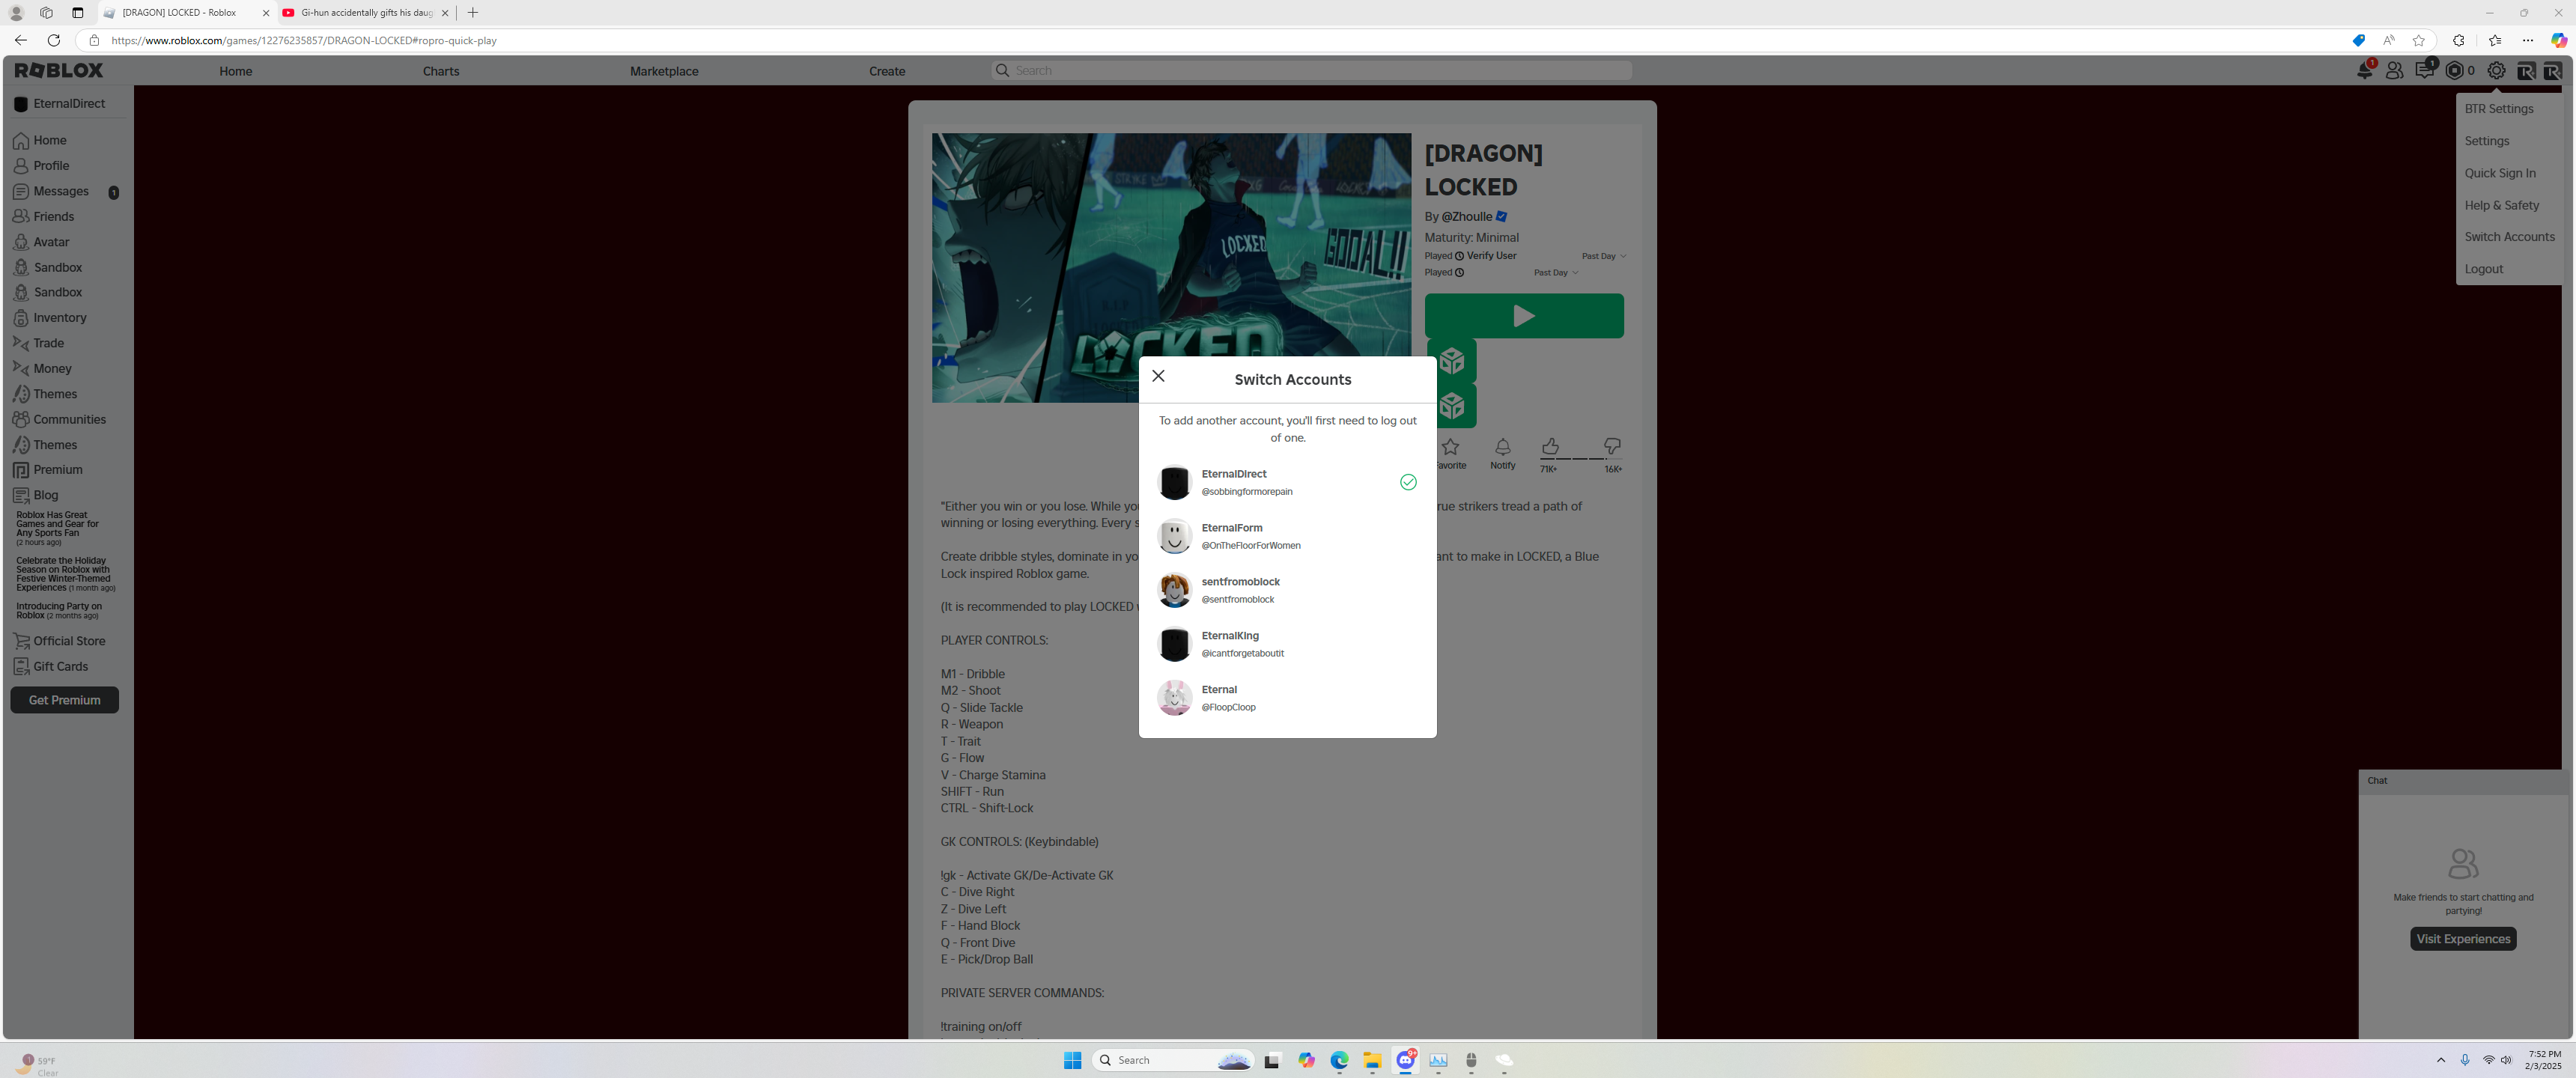Open Help & Safety menu entry
Viewport: 2576px width, 1078px height.
point(2501,205)
